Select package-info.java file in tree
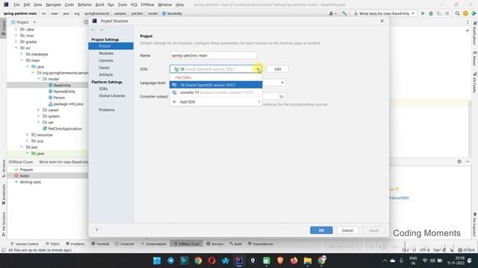Viewport: 478px width, 268px height. pyautogui.click(x=68, y=104)
